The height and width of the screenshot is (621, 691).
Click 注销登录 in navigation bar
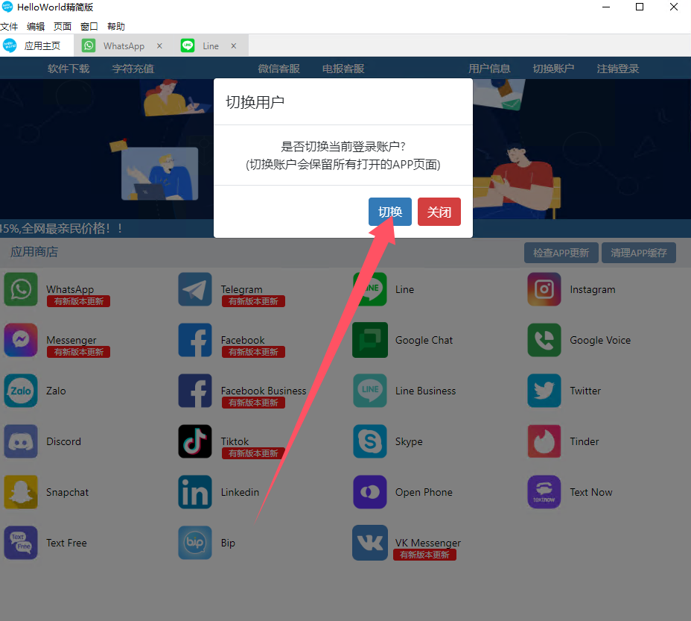point(618,69)
